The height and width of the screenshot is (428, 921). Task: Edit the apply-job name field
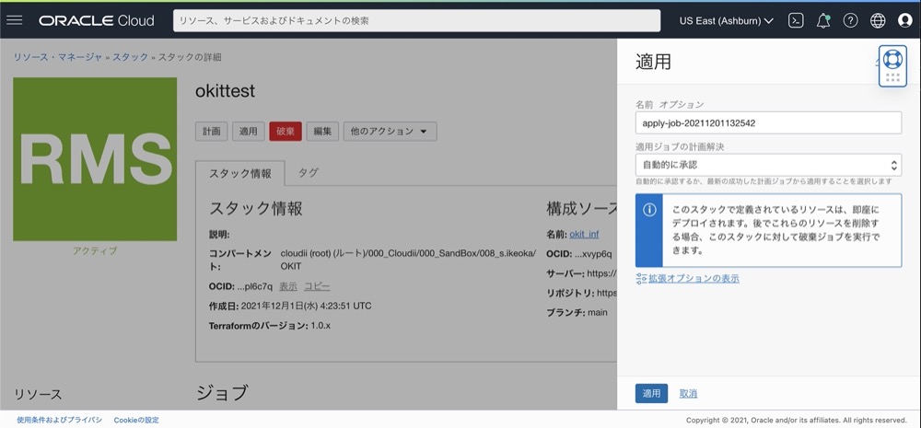768,123
